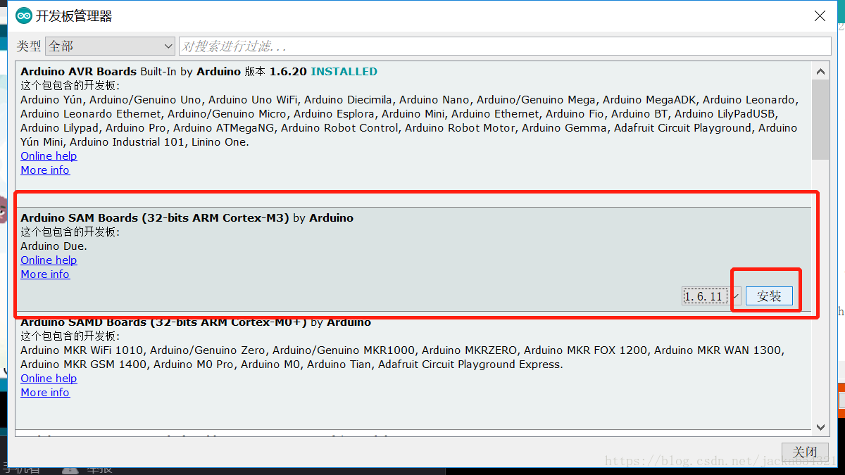
Task: Select the Arduino AVR Boards entry title
Action: click(78, 72)
